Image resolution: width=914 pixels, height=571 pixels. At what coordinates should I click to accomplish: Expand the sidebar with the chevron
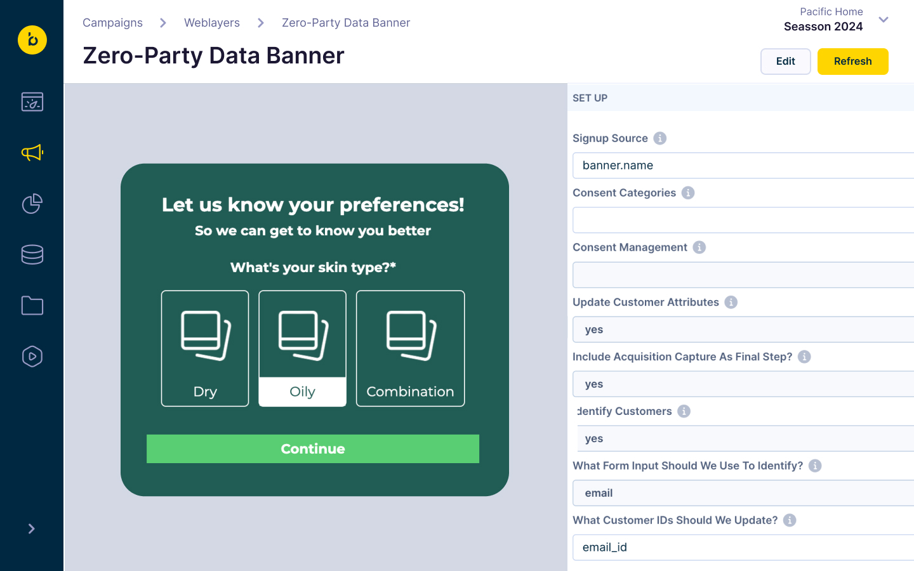[x=32, y=528]
